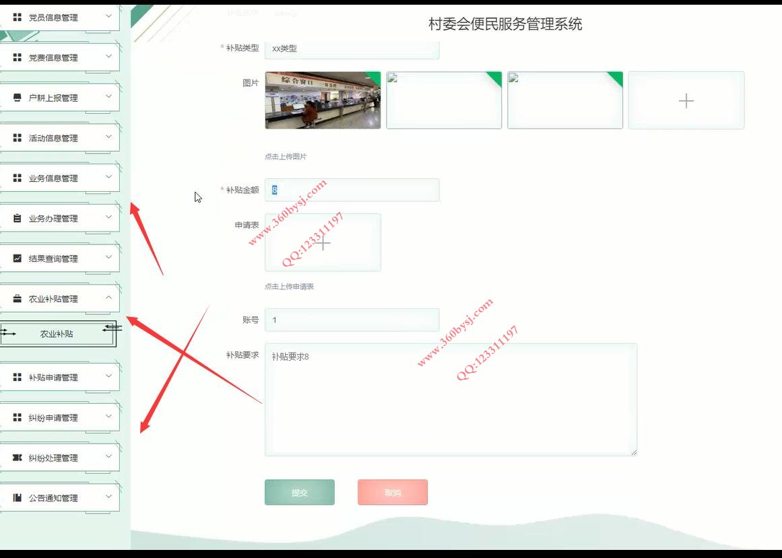Click the 结果查询管理 chart icon
Image resolution: width=782 pixels, height=558 pixels.
tap(17, 258)
